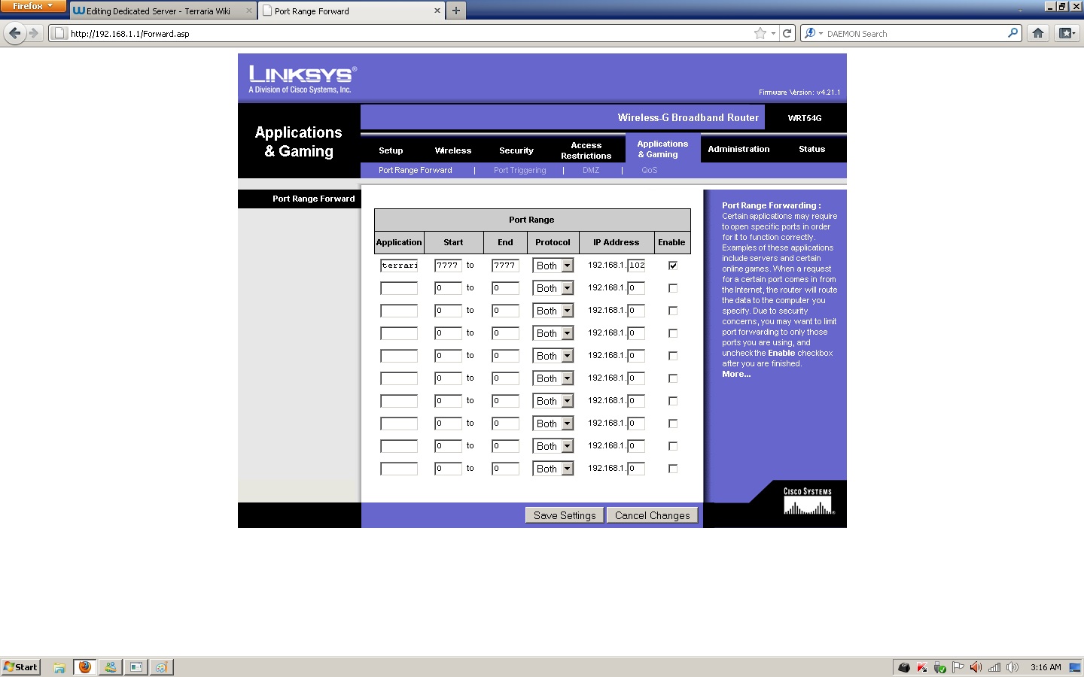
Task: Click the search magnifier in DAEMON Search box
Action: pyautogui.click(x=1013, y=33)
